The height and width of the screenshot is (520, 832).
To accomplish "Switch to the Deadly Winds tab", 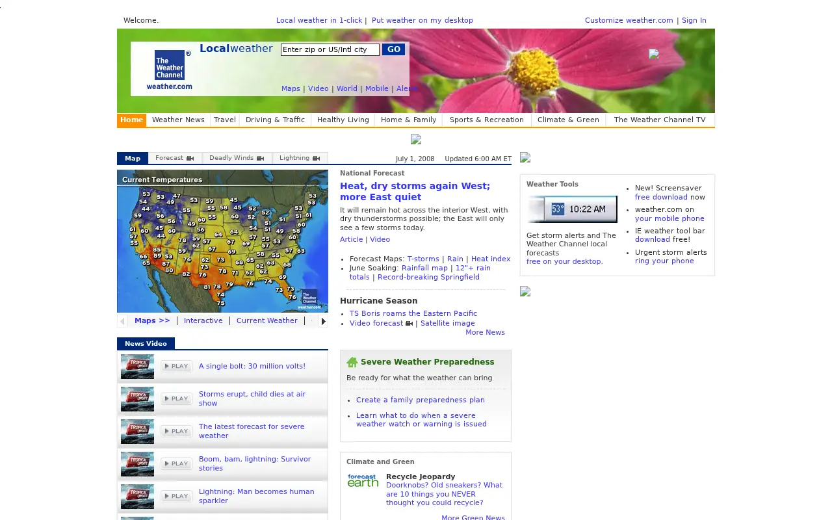I will click(x=237, y=158).
